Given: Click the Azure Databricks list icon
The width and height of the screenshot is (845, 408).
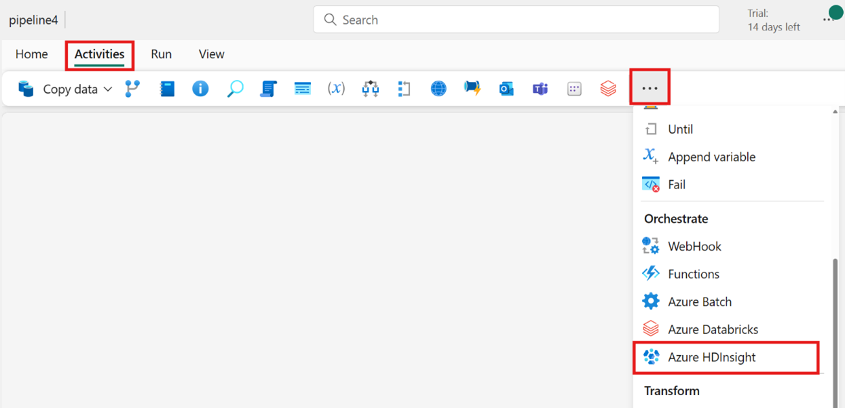Looking at the screenshot, I should point(651,329).
